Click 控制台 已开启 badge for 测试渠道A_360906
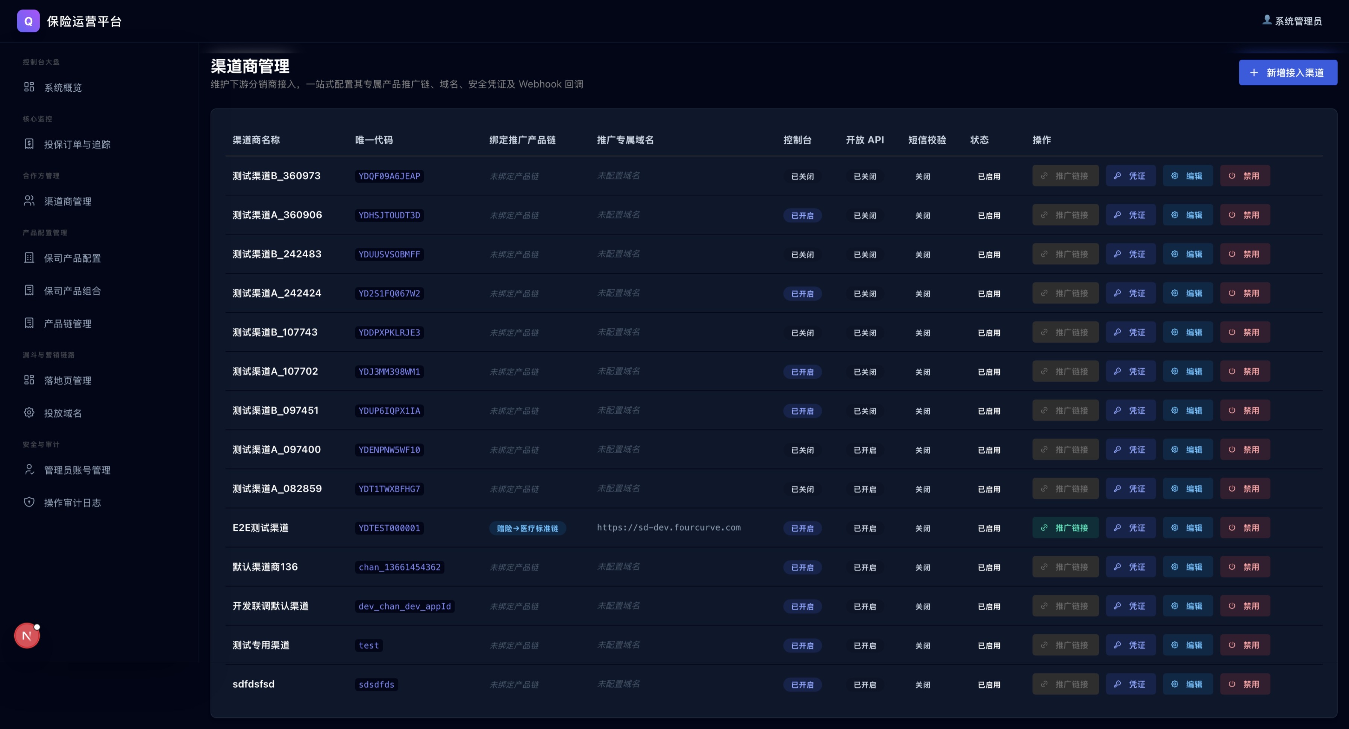The height and width of the screenshot is (729, 1349). coord(802,216)
